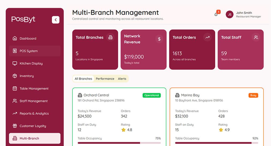Click the Marina Bay building icon
271x146 pixels.
pos(177,95)
